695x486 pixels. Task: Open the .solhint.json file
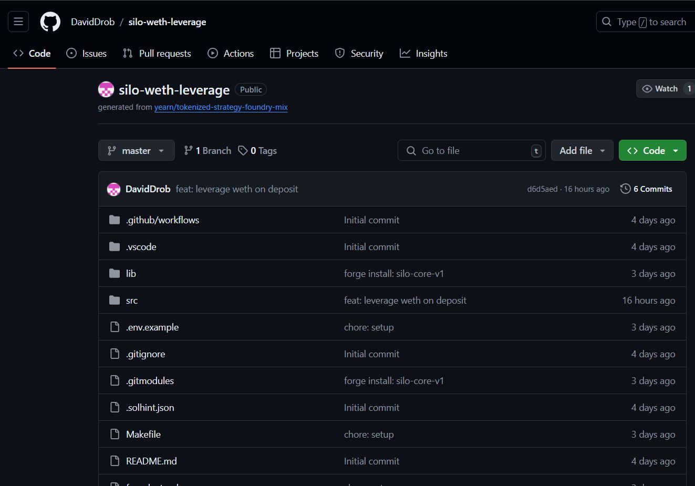tap(150, 407)
